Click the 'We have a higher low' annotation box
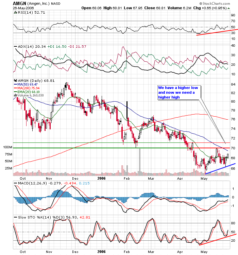The width and height of the screenshot is (238, 255). tap(179, 92)
